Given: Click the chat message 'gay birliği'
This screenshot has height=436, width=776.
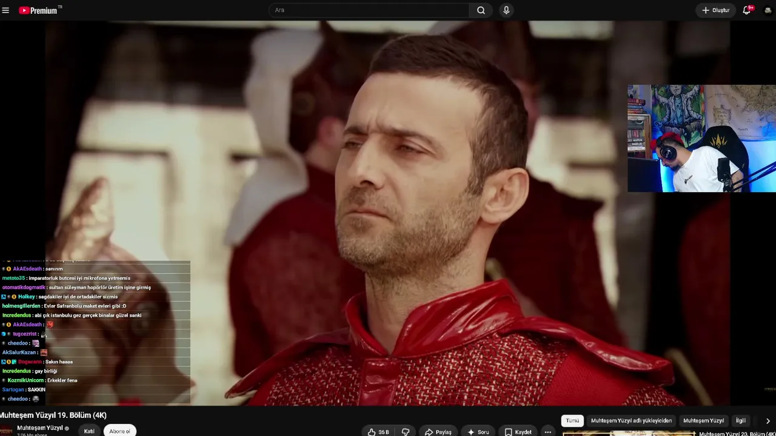Looking at the screenshot, I should tap(46, 371).
